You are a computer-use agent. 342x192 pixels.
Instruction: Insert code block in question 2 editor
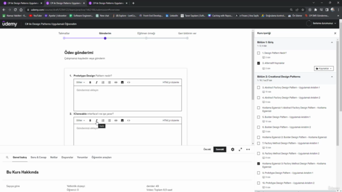129,121
